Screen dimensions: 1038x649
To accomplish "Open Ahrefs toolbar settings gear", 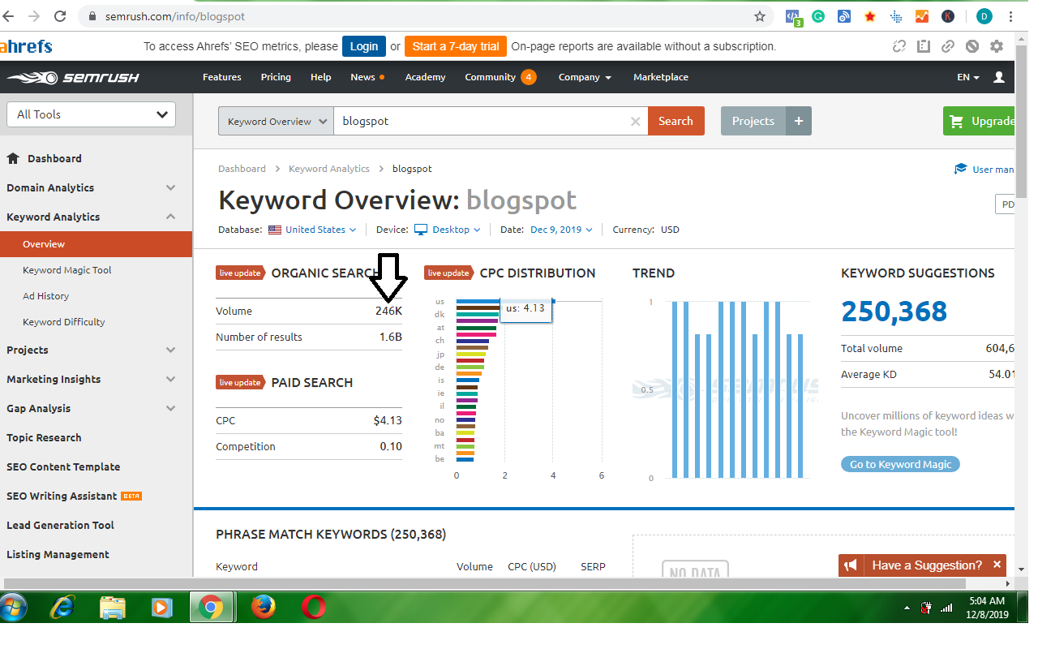I will 997,46.
